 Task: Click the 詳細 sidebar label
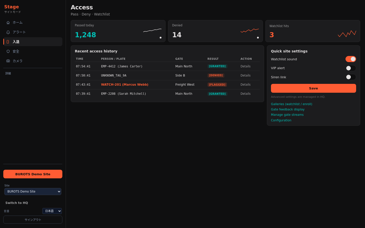pos(8,73)
